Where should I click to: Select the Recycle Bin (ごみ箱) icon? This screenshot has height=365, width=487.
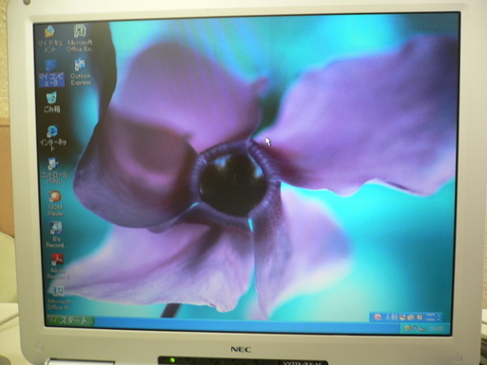pos(51,103)
